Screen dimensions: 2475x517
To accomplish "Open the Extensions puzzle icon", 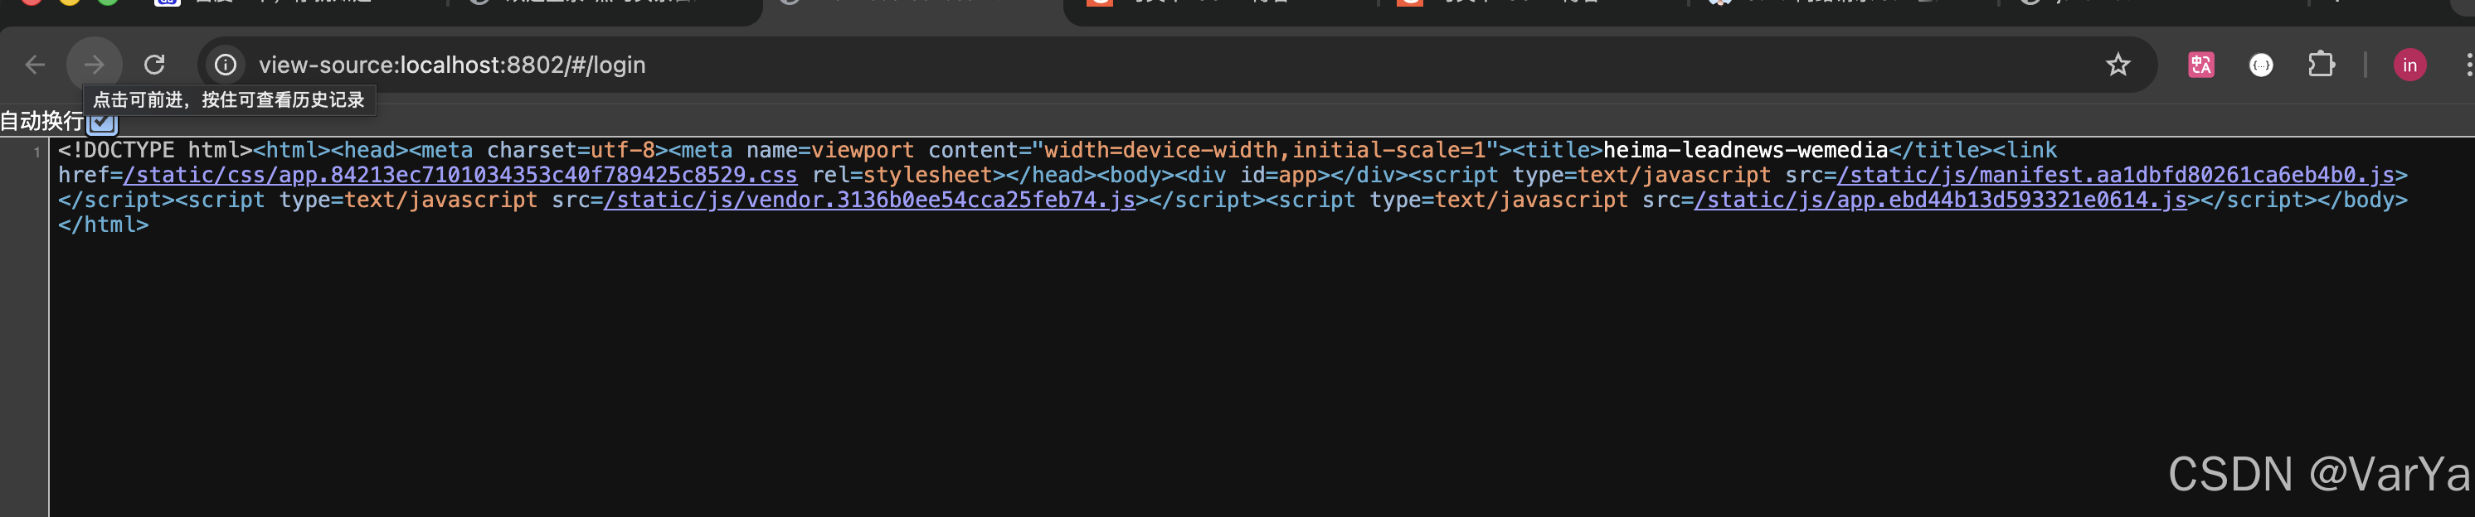I will (x=2322, y=65).
